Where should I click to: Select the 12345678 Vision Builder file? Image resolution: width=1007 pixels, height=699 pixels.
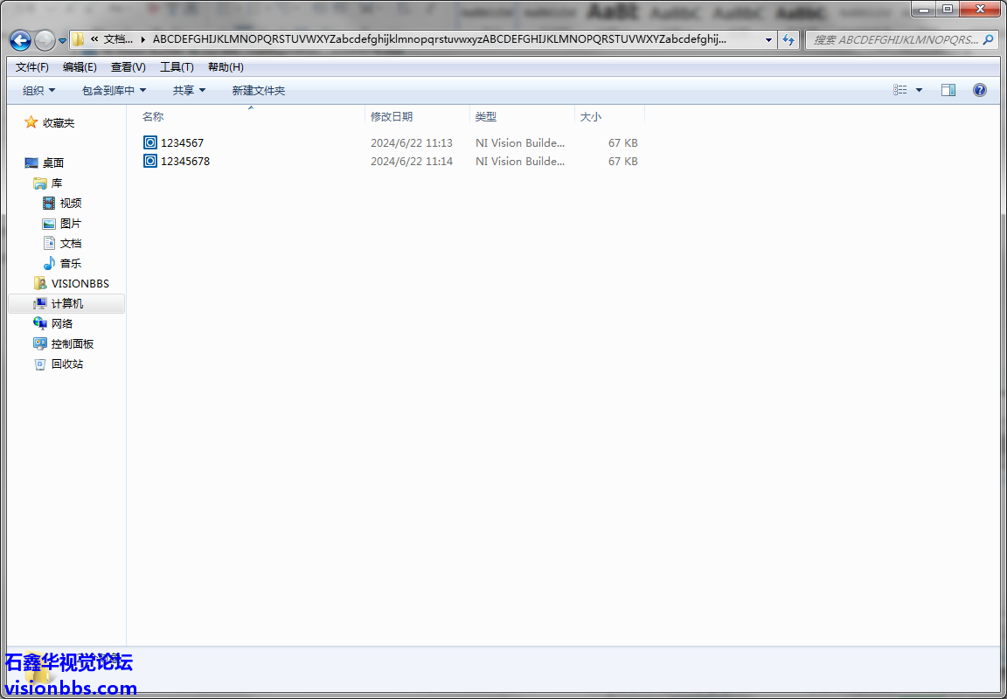tap(184, 162)
